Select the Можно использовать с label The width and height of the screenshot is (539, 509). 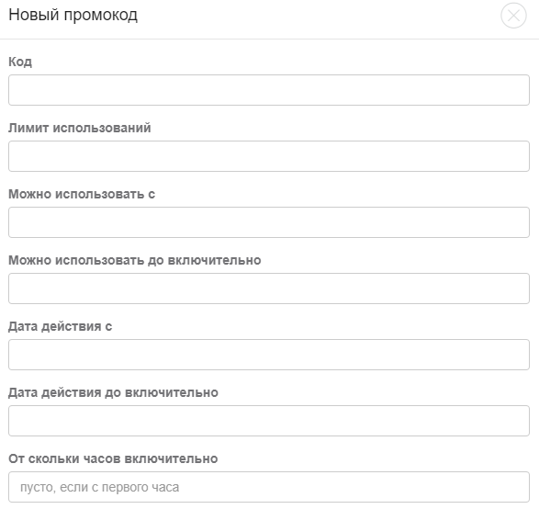(x=82, y=194)
